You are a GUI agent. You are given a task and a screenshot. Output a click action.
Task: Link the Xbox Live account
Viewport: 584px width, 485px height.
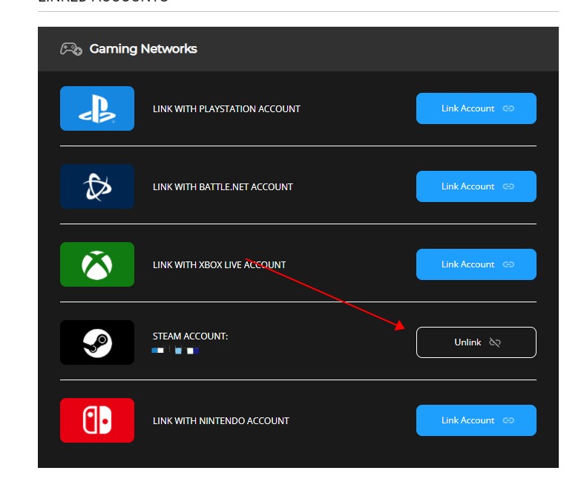(476, 264)
